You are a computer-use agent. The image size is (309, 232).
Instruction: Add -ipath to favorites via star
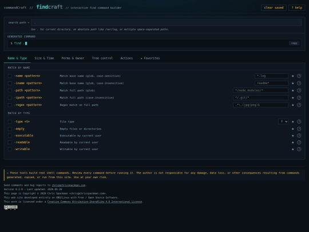pos(292,97)
